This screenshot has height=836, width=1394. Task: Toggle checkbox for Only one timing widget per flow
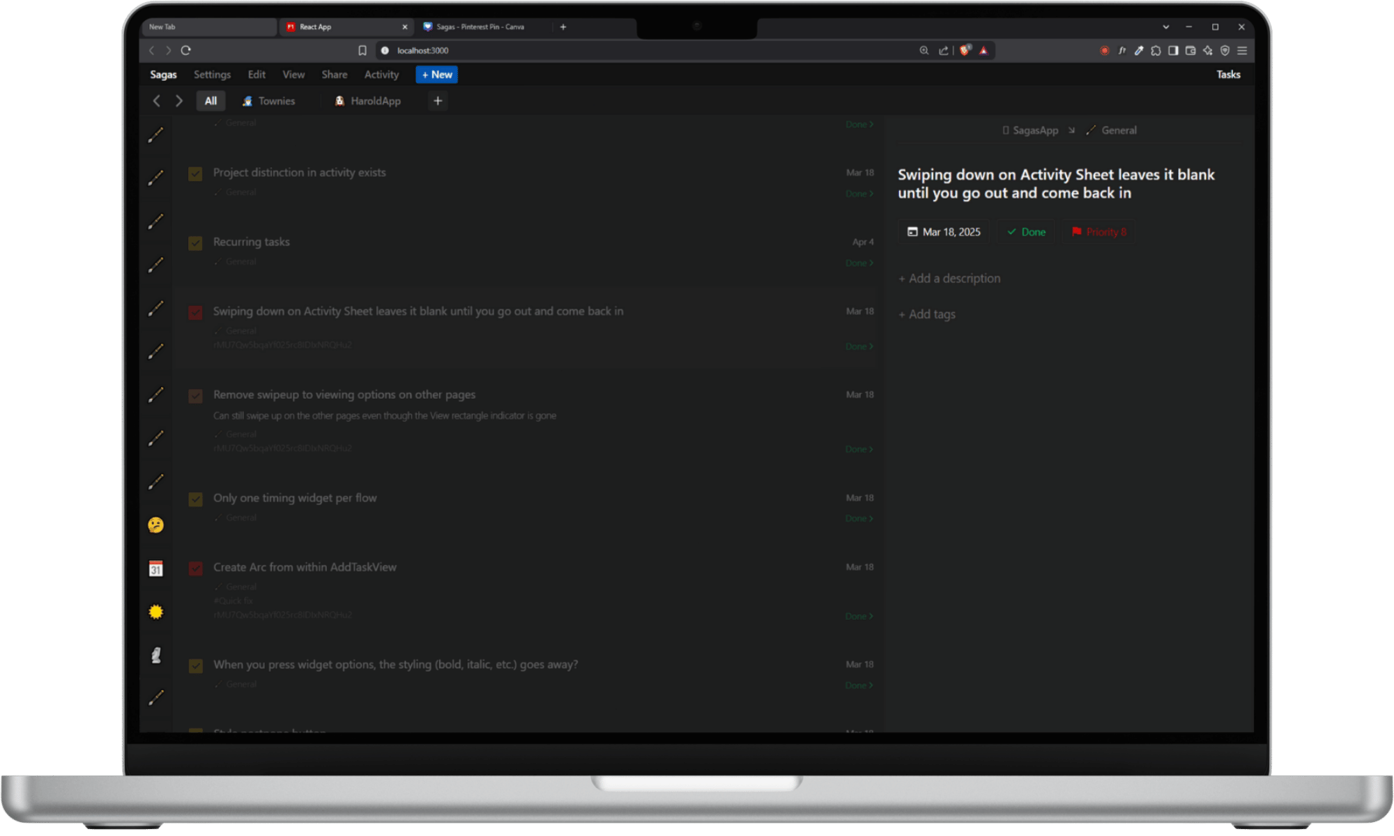[195, 500]
